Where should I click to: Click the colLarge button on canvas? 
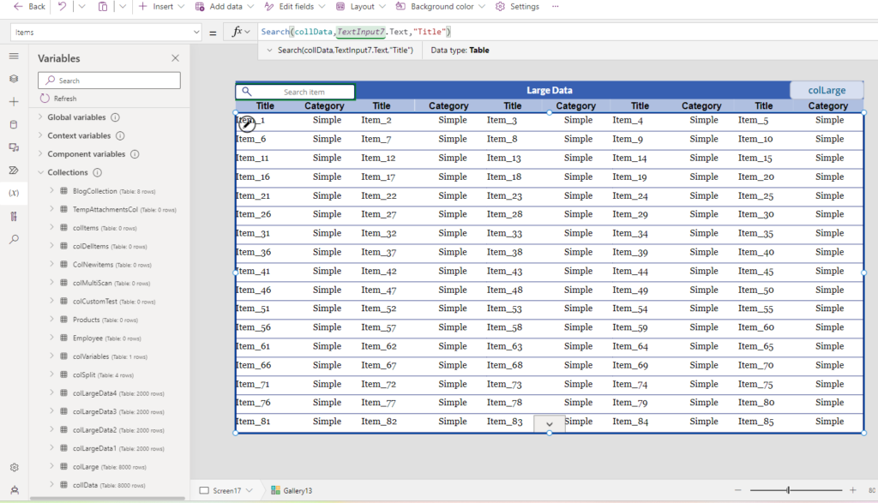tap(827, 90)
